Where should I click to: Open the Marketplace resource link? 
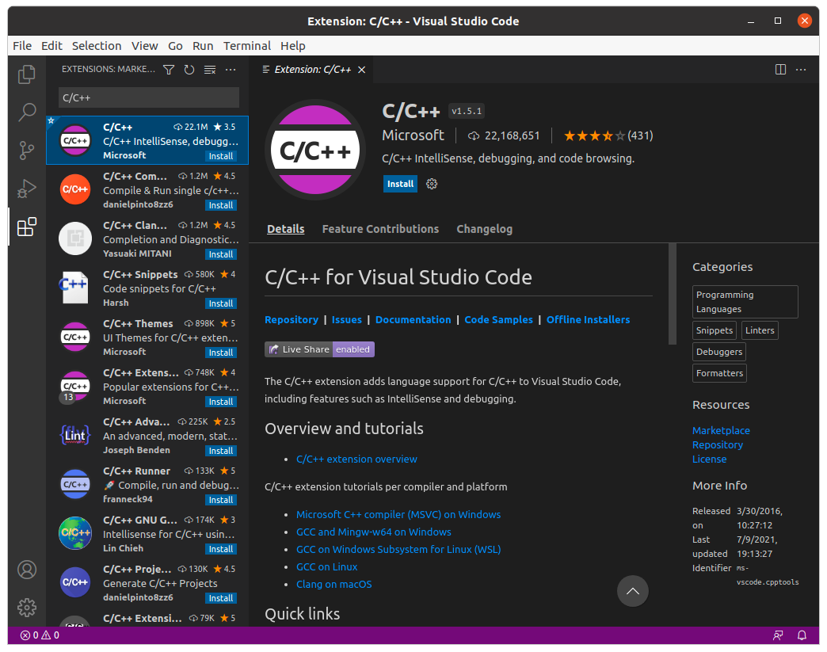pyautogui.click(x=721, y=430)
